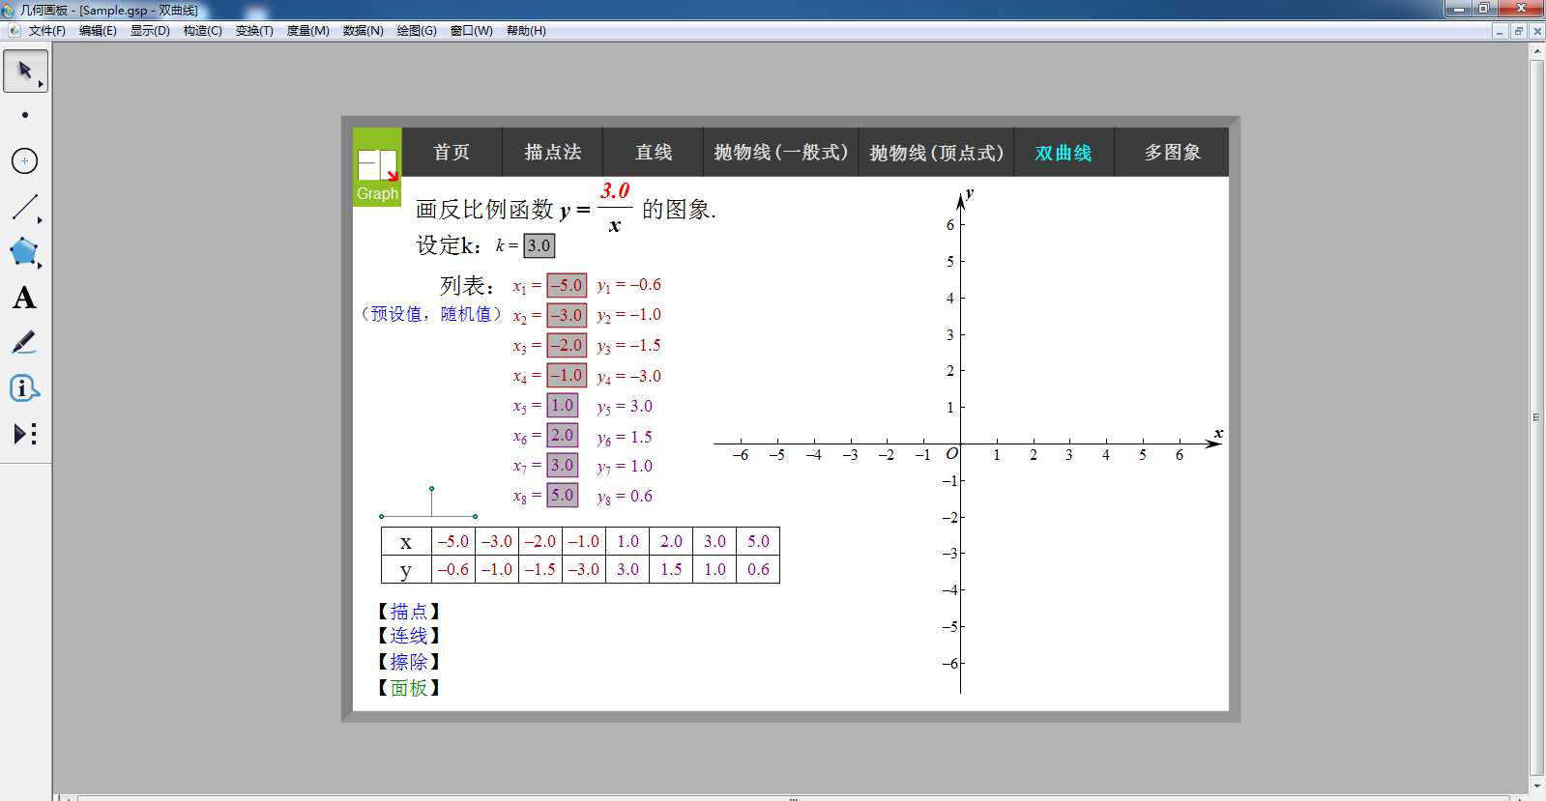Image resolution: width=1546 pixels, height=801 pixels.
Task: Click the x7 value box 3.0
Action: pyautogui.click(x=563, y=465)
